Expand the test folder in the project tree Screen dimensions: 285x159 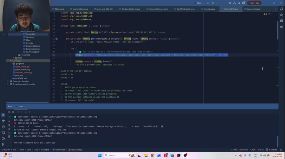(13, 58)
